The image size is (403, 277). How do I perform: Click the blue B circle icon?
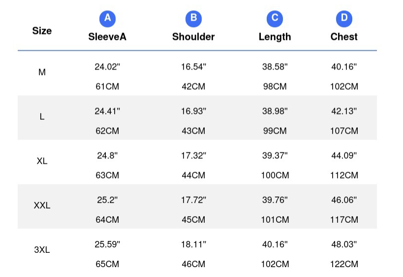tap(193, 19)
